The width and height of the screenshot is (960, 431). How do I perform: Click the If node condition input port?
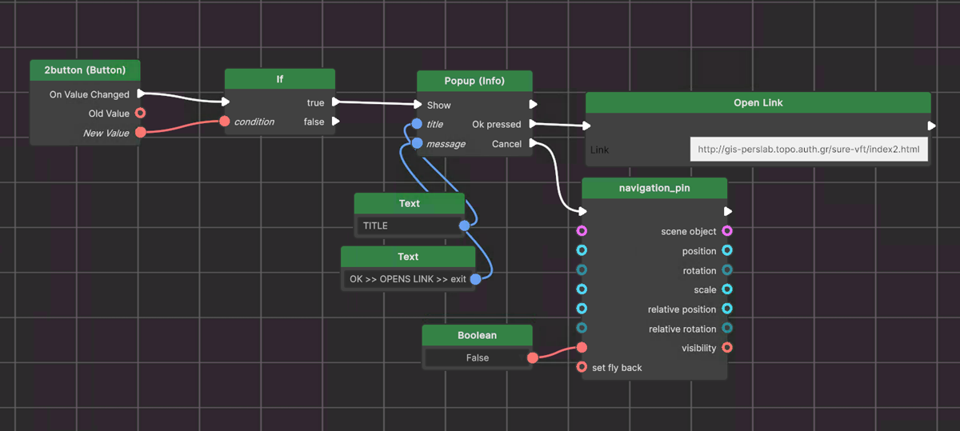pos(226,122)
